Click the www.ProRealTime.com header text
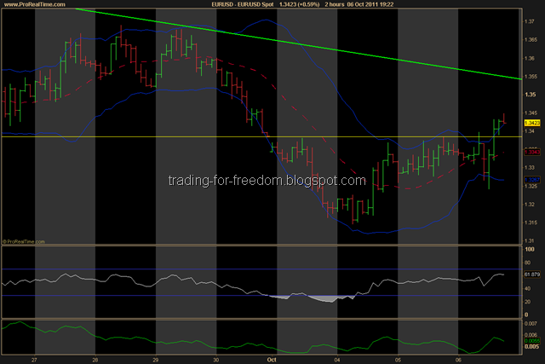Screen dimensions: 545x364 34,4
